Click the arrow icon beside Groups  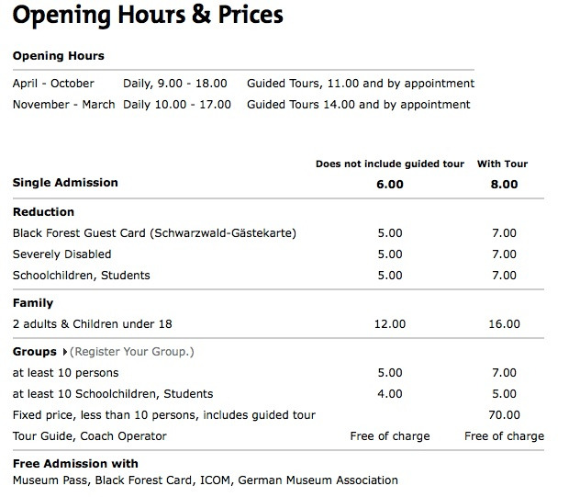[x=65, y=352]
